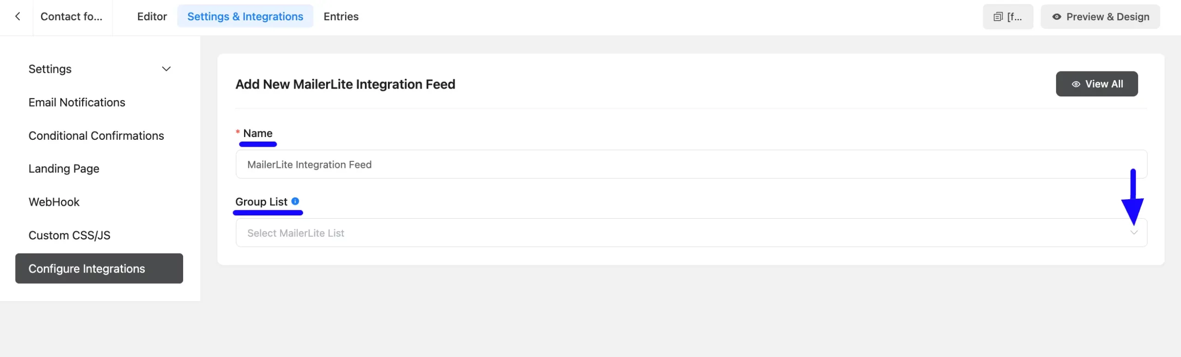This screenshot has width=1181, height=357.
Task: Switch to the Editor tab
Action: [152, 17]
